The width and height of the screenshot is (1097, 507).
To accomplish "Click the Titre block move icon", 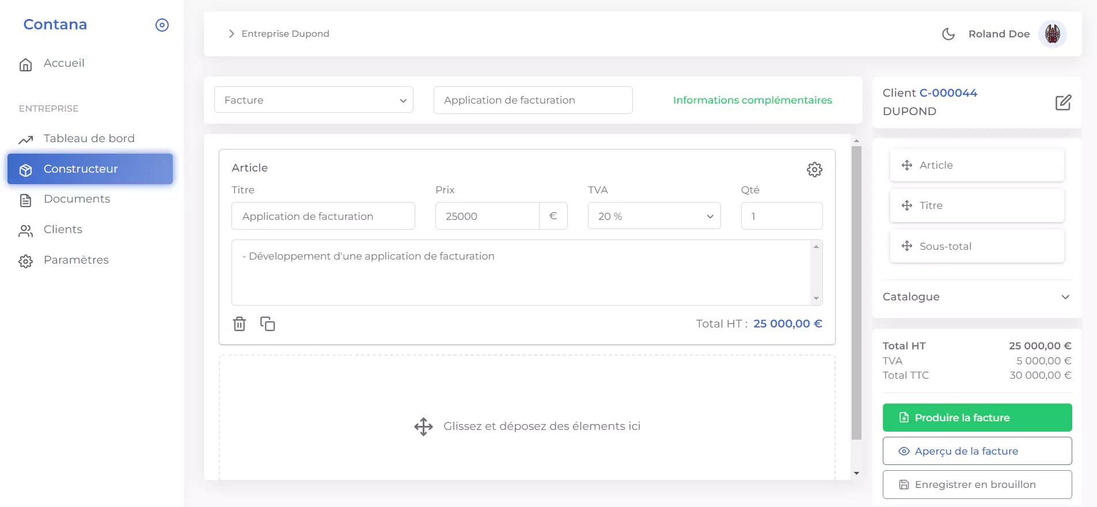I will [907, 205].
